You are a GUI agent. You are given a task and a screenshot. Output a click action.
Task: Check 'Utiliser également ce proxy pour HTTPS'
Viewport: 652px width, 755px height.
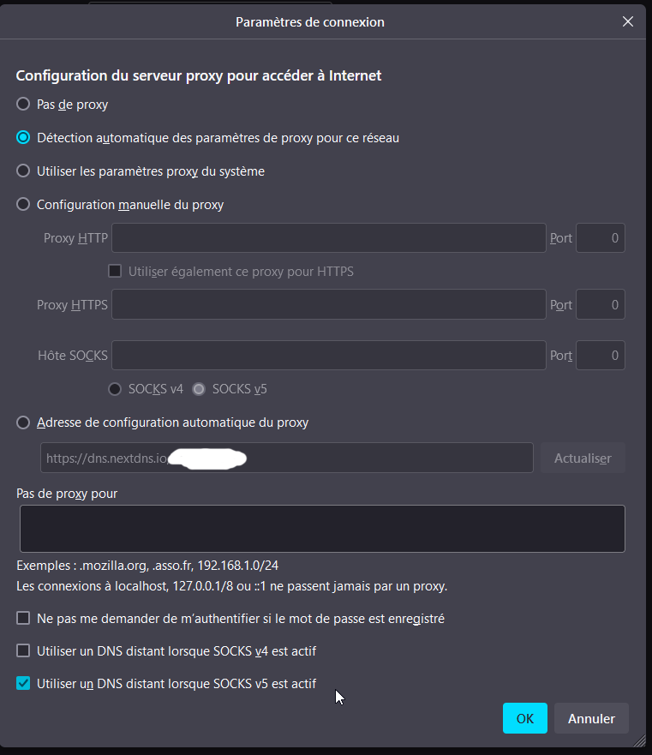[x=115, y=272]
